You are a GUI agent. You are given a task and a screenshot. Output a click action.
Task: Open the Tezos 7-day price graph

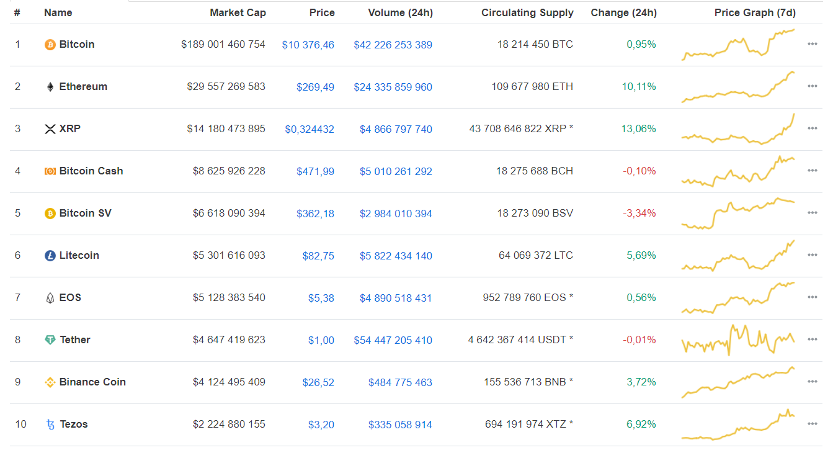tap(738, 425)
